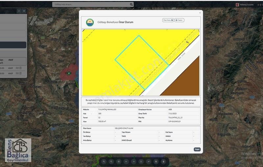Close the left side results panel
Viewport: 263px width, 167px height.
click(x=24, y=11)
